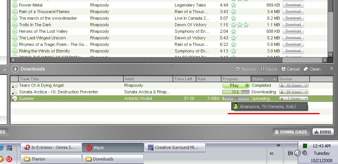Open the 1 Users source dropdown

coord(294,98)
